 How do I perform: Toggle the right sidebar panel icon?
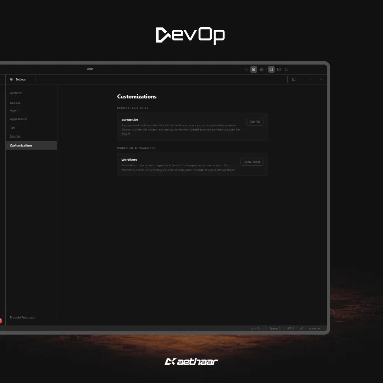click(x=287, y=70)
